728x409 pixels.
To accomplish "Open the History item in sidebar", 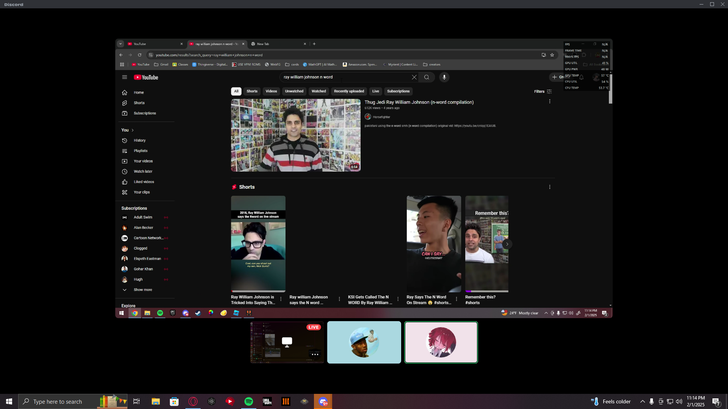I will 139,140.
